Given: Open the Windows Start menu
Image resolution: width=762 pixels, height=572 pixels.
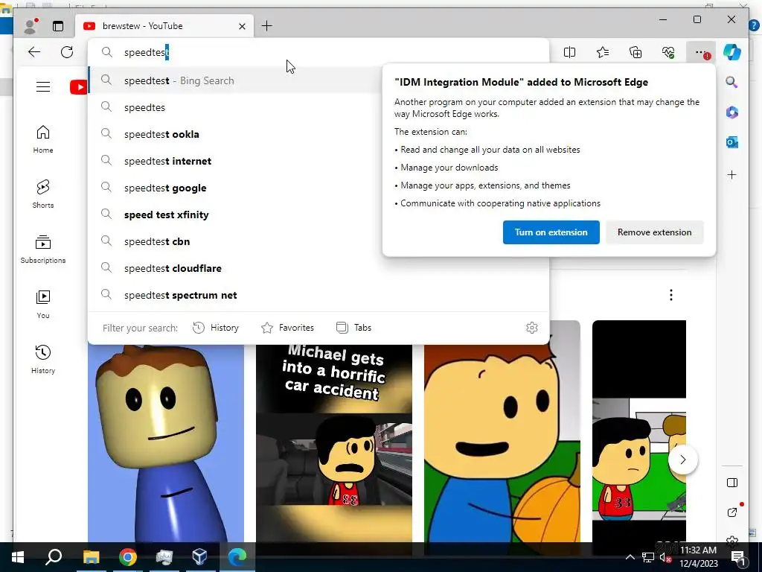Looking at the screenshot, I should pyautogui.click(x=18, y=557).
